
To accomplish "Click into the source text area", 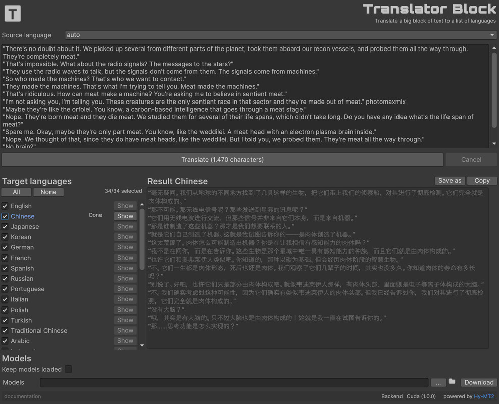I will 245,96.
